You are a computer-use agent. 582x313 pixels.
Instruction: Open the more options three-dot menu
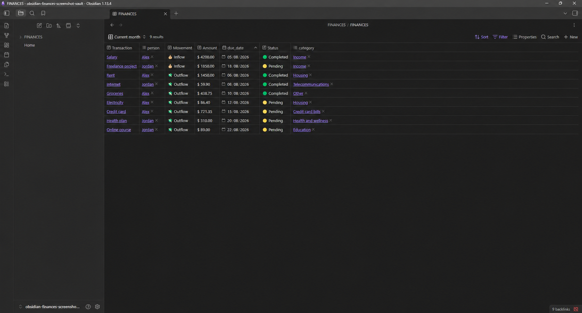574,25
